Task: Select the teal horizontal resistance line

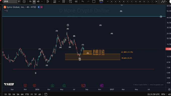Action: click(x=84, y=16)
